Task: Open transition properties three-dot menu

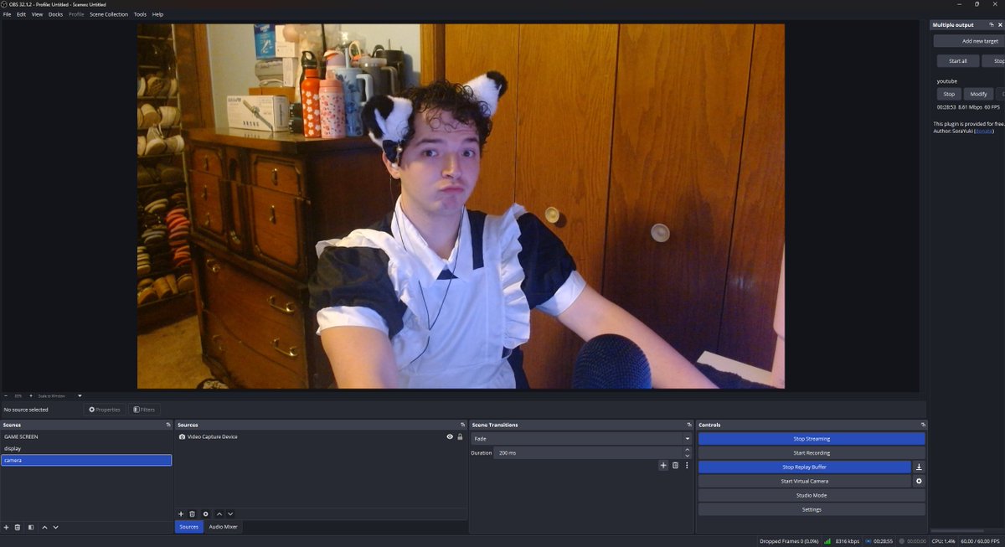Action: pyautogui.click(x=687, y=465)
